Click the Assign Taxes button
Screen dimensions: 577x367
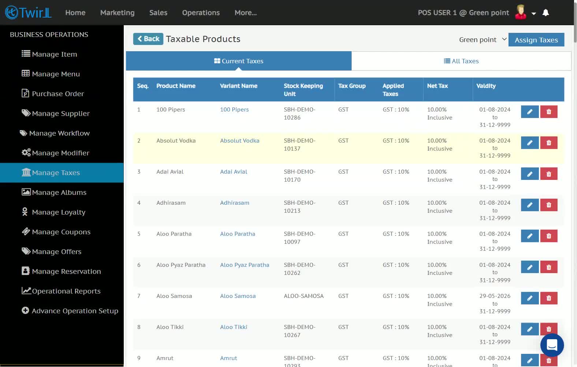click(x=536, y=40)
